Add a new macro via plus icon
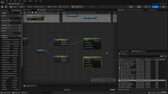 tap(20, 31)
